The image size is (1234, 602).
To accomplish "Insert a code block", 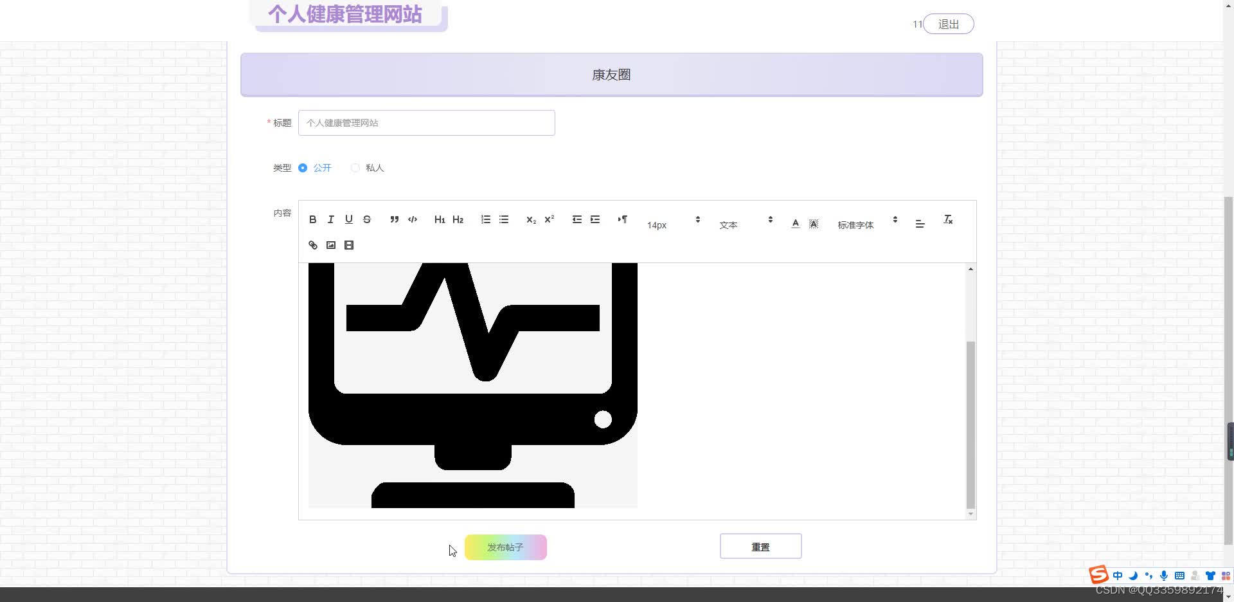I will tap(413, 219).
